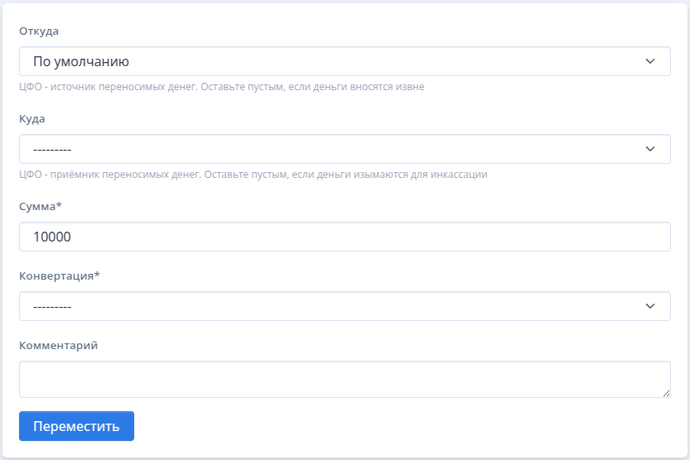Viewport: 690px width, 460px height.
Task: Click the hint text 'ЦФО - приёмник переносимых денег'
Action: point(110,175)
